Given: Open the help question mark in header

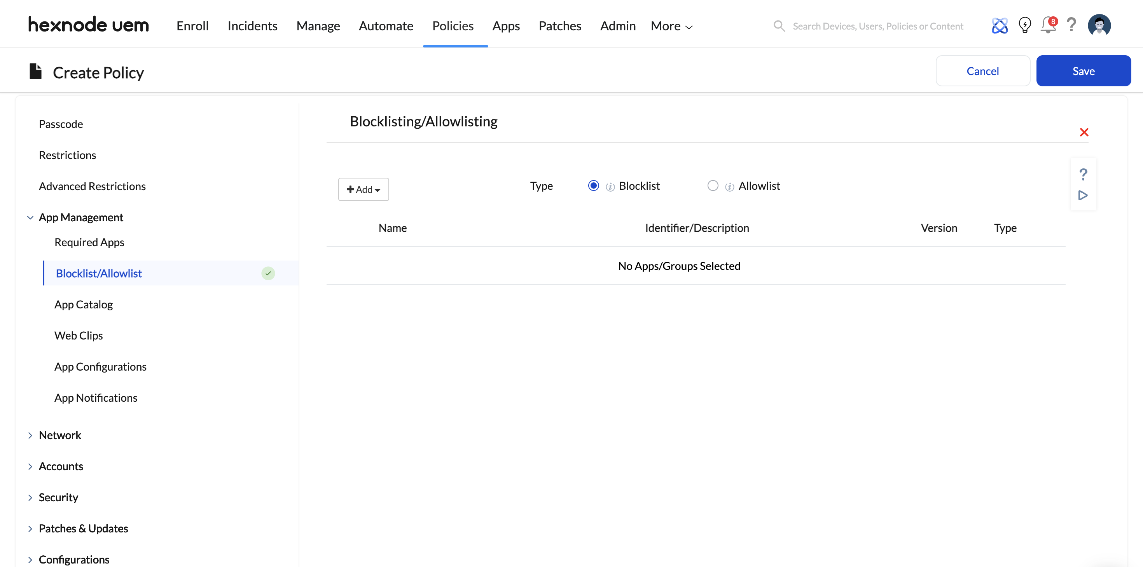Looking at the screenshot, I should pyautogui.click(x=1071, y=25).
